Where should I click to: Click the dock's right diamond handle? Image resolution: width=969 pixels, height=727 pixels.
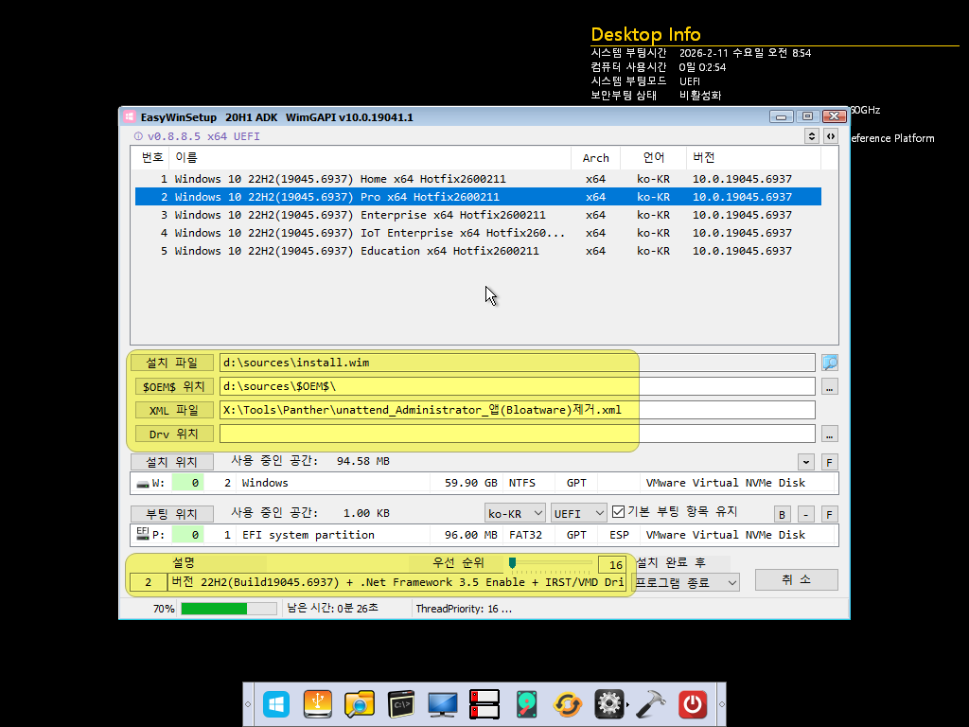coord(721,704)
